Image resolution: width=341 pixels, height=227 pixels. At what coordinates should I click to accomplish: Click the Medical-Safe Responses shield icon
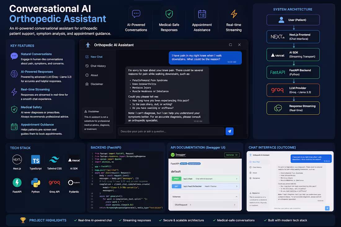pyautogui.click(x=169, y=14)
